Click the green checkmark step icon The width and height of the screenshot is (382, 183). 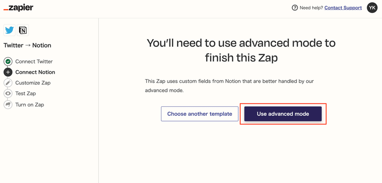click(8, 61)
